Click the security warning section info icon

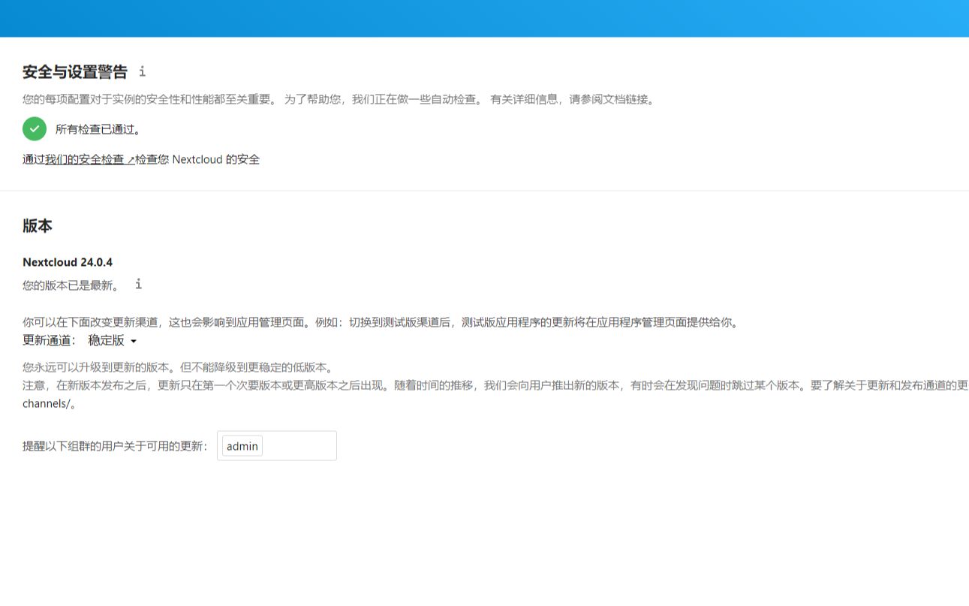click(x=141, y=71)
